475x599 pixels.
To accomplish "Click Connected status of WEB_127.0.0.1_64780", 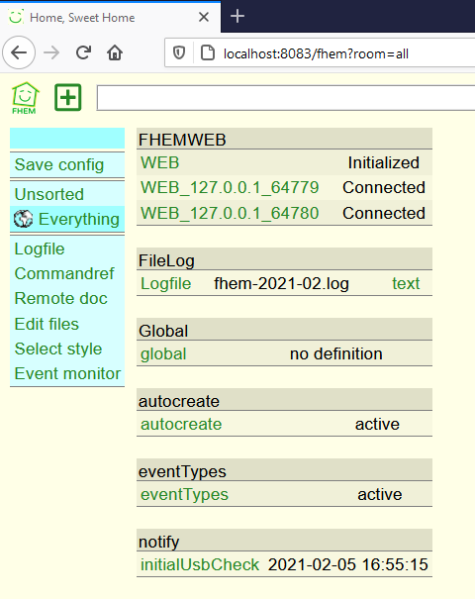I will (384, 213).
